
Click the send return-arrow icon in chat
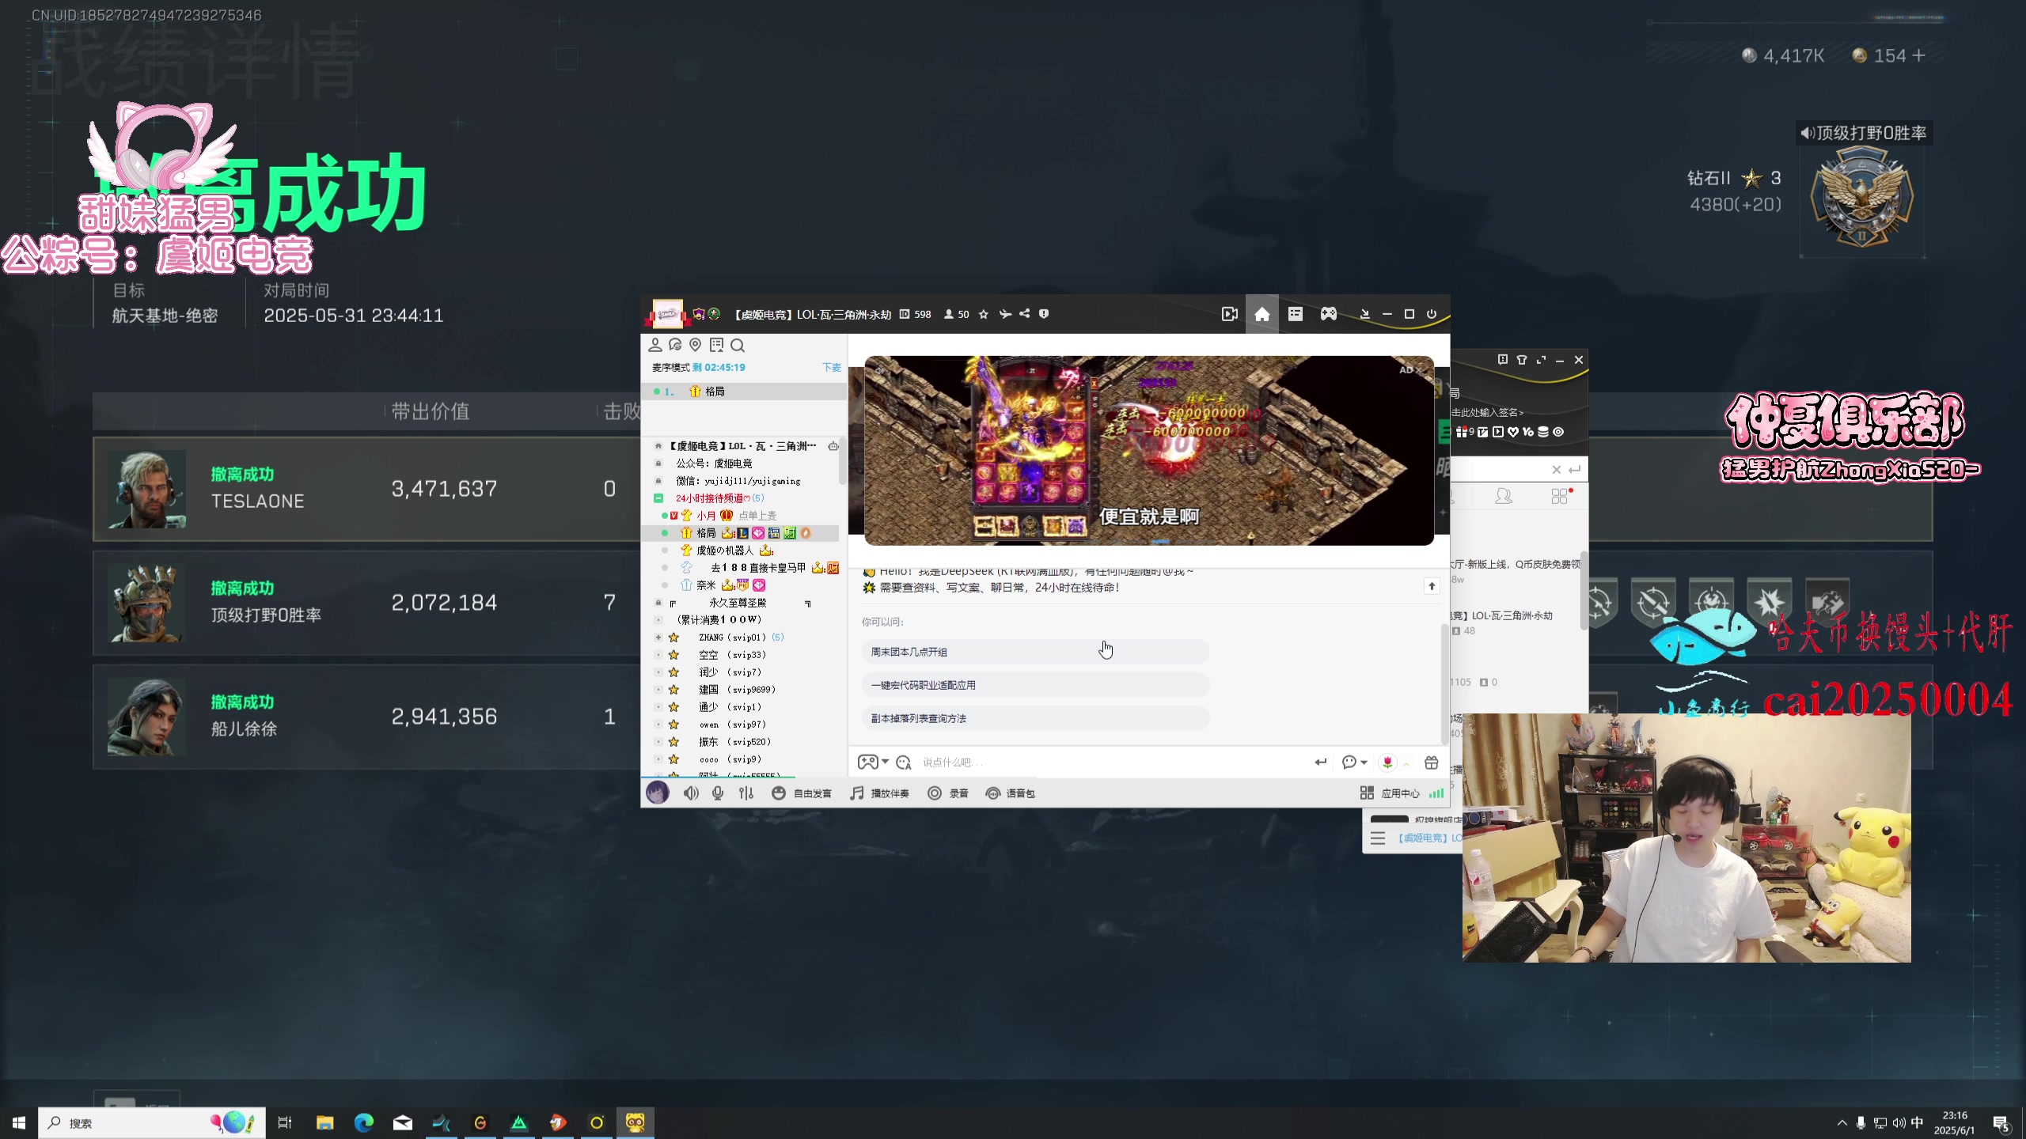pos(1320,762)
